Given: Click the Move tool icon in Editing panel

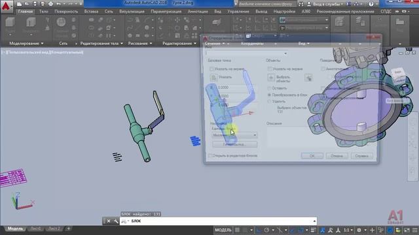Looking at the screenshot, I should [177, 20].
